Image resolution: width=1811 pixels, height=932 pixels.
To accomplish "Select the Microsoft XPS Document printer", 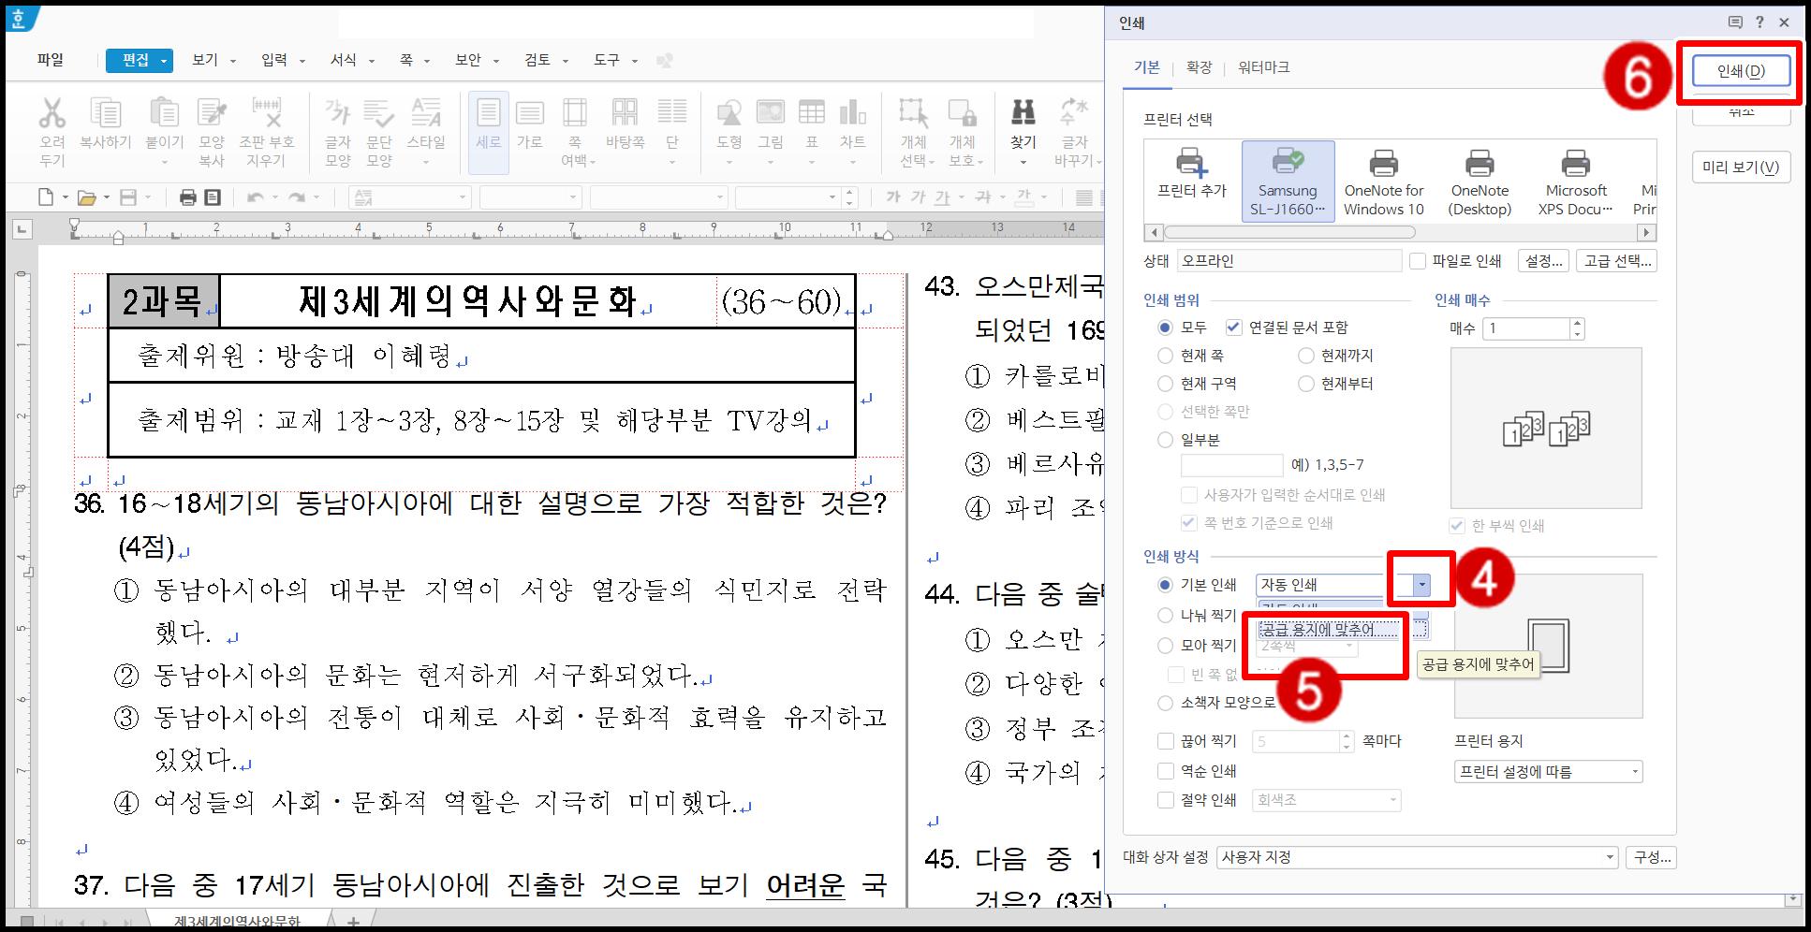I will tap(1576, 182).
